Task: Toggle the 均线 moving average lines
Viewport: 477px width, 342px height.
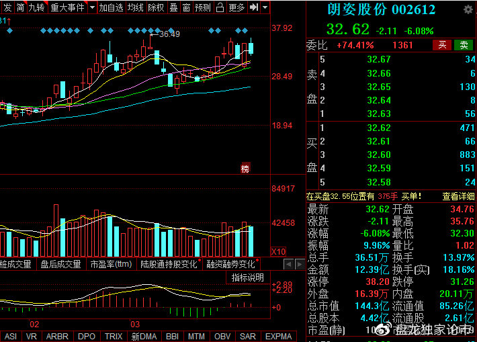Action: point(136,7)
